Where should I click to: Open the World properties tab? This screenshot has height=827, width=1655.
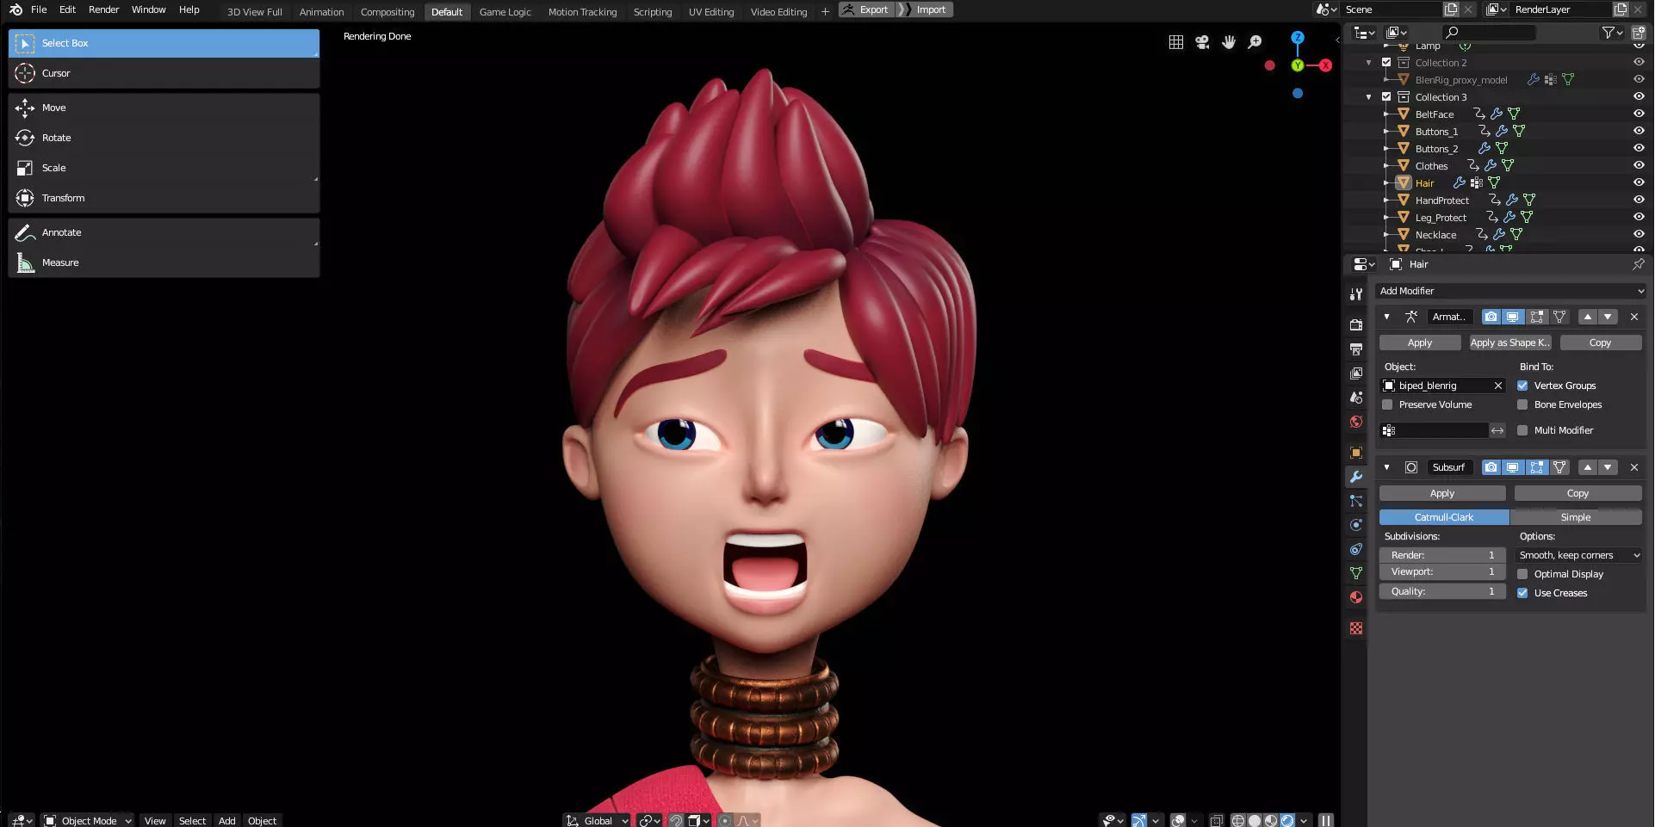coord(1356,421)
